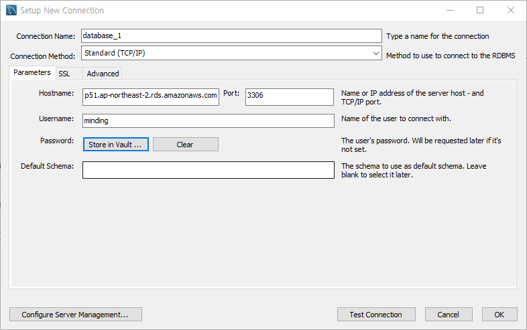The height and width of the screenshot is (330, 527).
Task: Click the 'Method to use to connect' description
Action: 451,56
